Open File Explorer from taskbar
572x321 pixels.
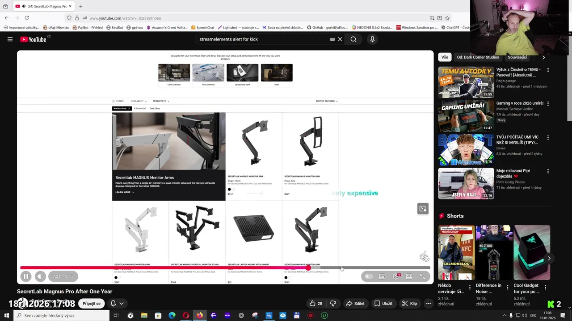click(x=144, y=316)
